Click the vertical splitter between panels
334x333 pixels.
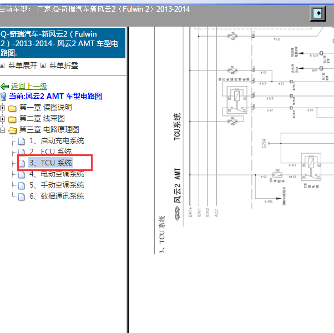tap(128, 180)
